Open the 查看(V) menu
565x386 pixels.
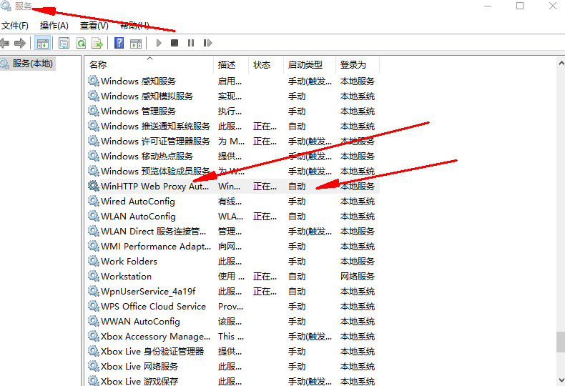point(94,26)
